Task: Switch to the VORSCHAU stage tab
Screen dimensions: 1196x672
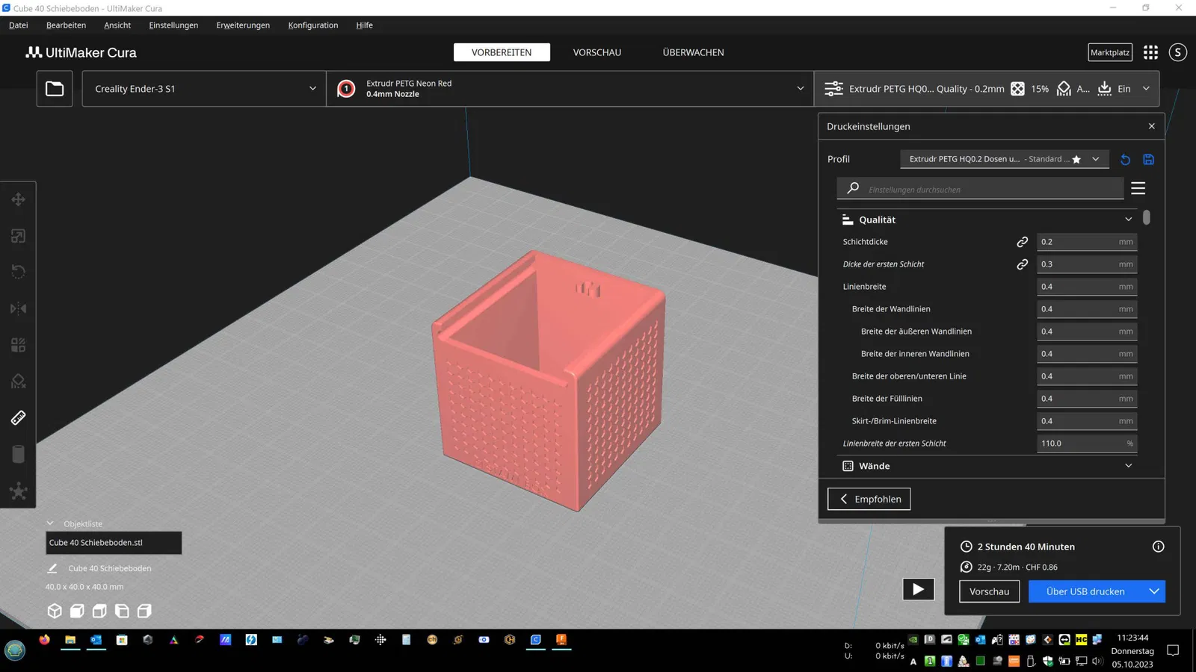Action: [597, 52]
